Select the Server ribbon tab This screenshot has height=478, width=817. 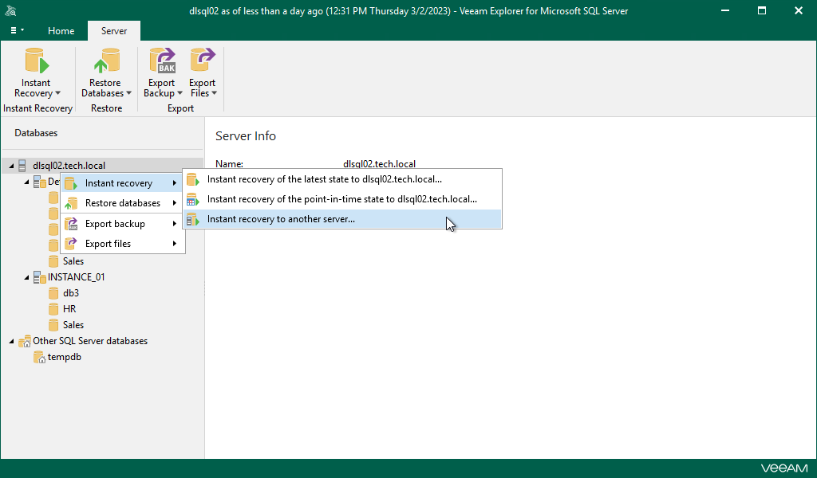coord(113,30)
